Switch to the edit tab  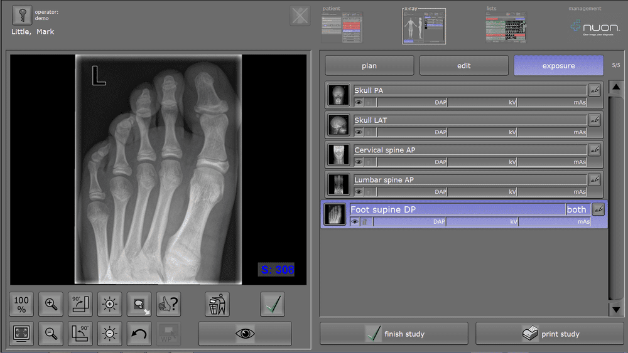[463, 66]
